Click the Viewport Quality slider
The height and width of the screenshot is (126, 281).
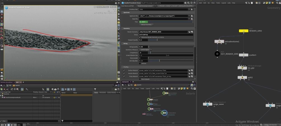click(x=171, y=40)
